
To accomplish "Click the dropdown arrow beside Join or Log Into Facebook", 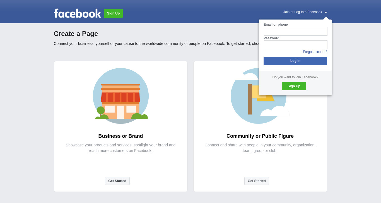I will point(326,12).
